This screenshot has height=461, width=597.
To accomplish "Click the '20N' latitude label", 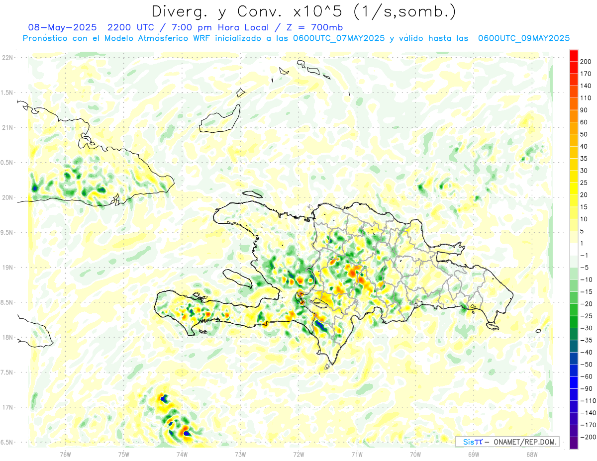I will (7, 197).
